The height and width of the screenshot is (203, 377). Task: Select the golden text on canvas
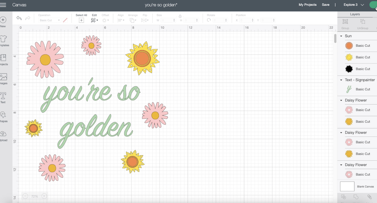coord(95,131)
